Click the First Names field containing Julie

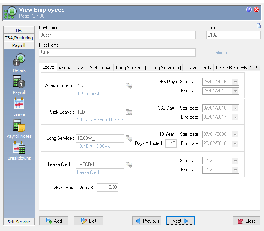click(x=117, y=53)
